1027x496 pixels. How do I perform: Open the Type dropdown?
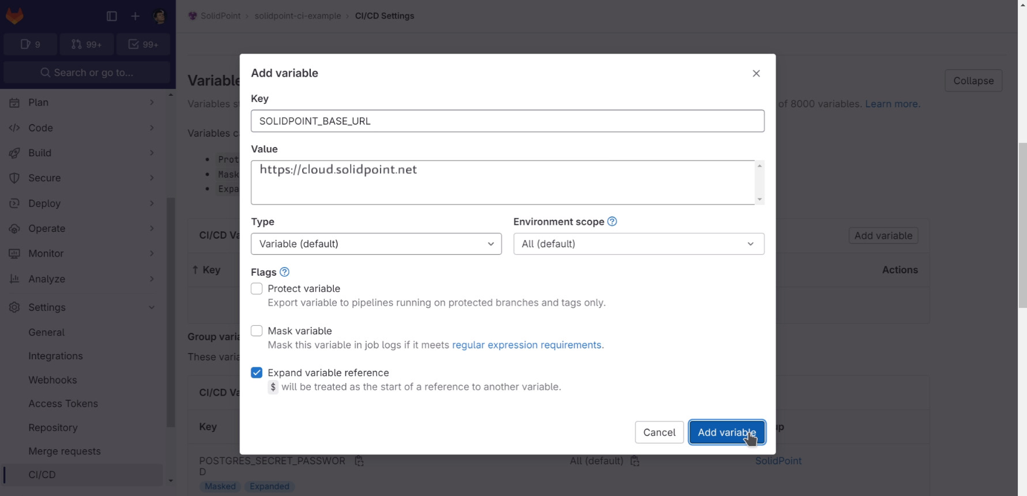point(376,244)
